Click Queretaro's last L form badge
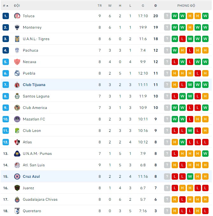Viewport: 213px width, 216px height. 205,211
